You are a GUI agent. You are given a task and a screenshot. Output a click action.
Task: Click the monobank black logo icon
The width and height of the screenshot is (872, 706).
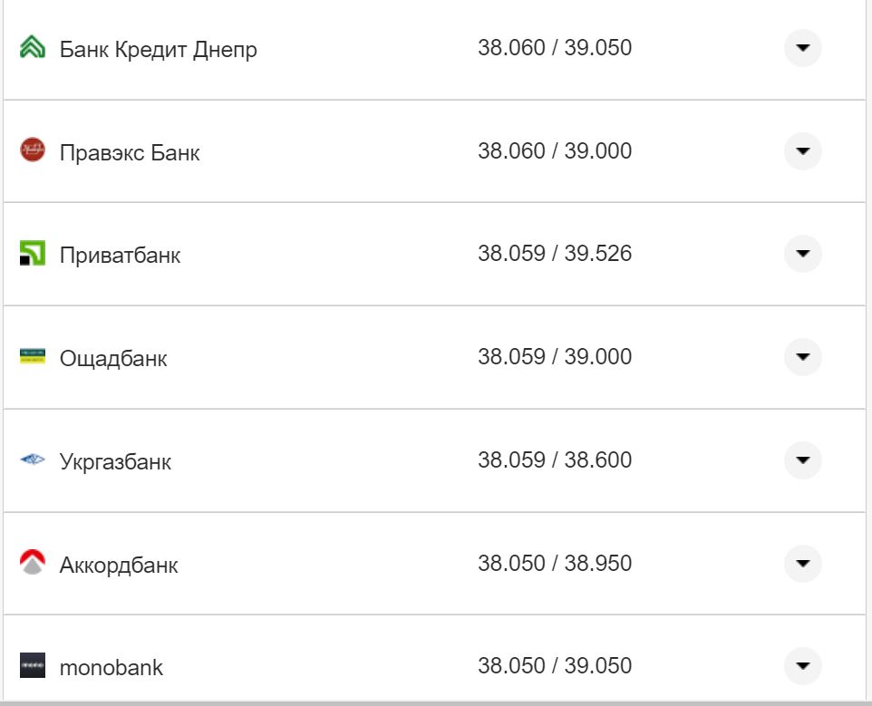[x=34, y=666]
